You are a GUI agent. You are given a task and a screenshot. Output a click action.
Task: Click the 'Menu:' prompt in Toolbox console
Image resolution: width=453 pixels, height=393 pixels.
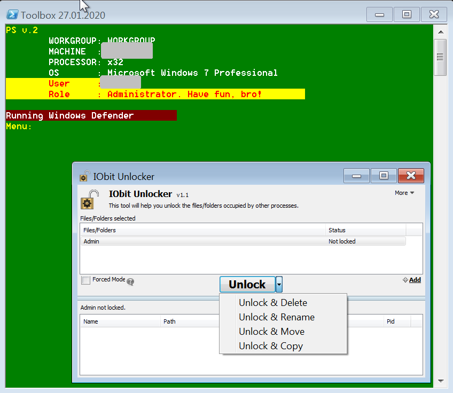19,126
